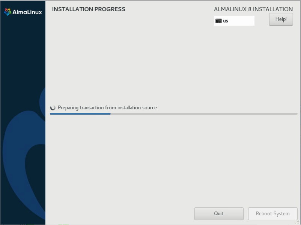Click the ALMALINUX 8 INSTALLATION title

(x=253, y=9)
